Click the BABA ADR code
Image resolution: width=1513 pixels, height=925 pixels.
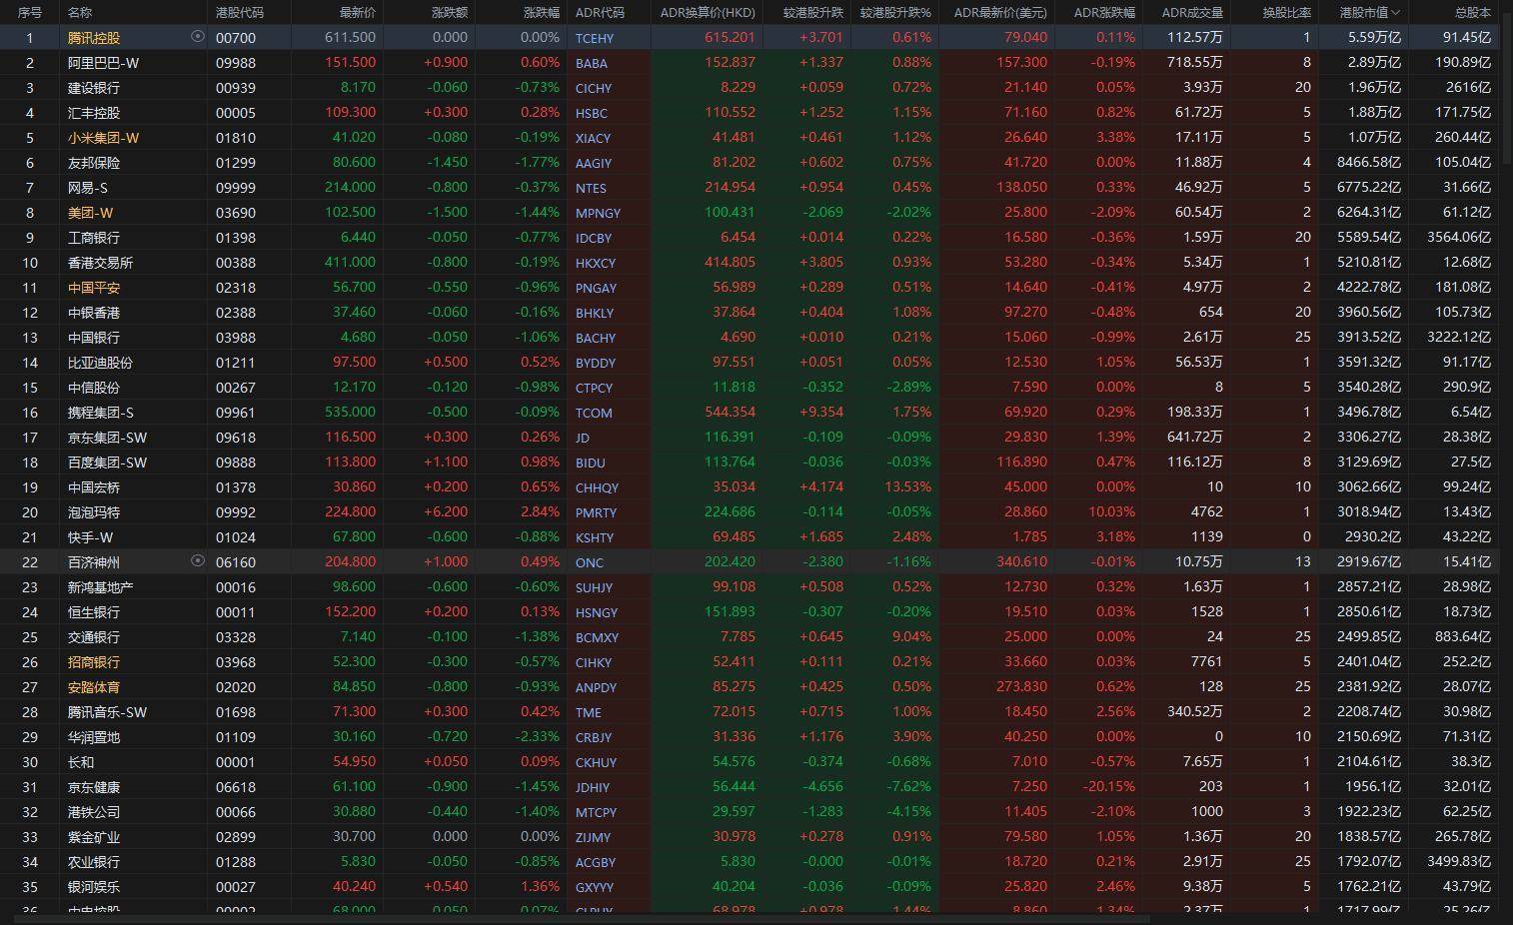pos(592,62)
